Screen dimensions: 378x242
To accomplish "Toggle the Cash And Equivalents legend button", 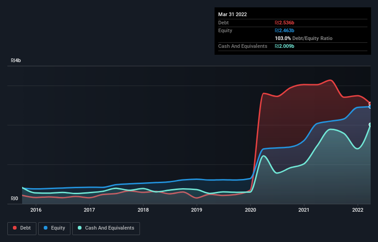I will pyautogui.click(x=106, y=228).
